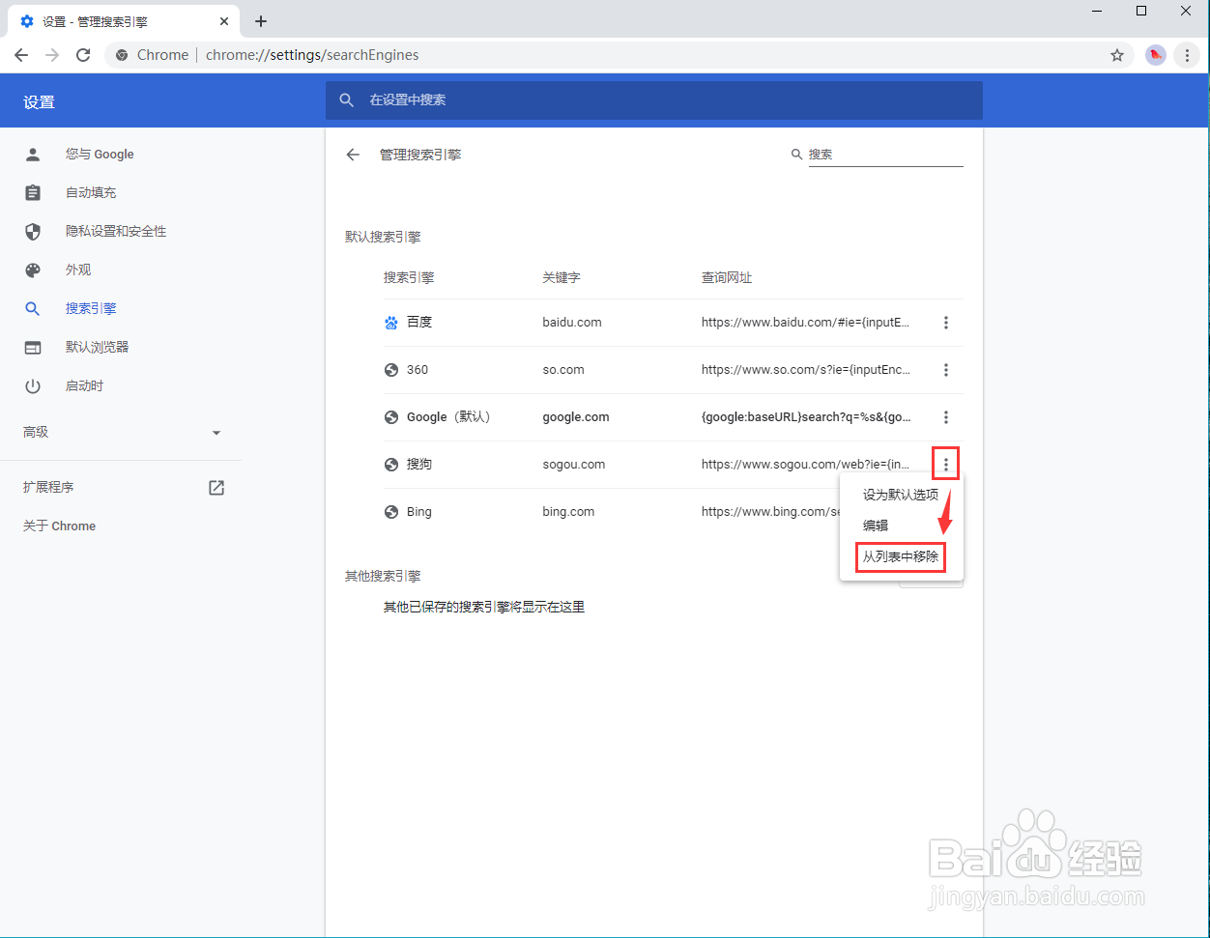Viewport: 1210px width, 938px height.
Task: Click the sogou.com keyword text
Action: coord(574,465)
